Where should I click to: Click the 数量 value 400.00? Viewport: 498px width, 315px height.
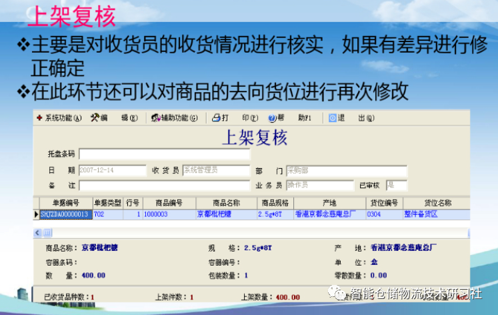click(93, 276)
